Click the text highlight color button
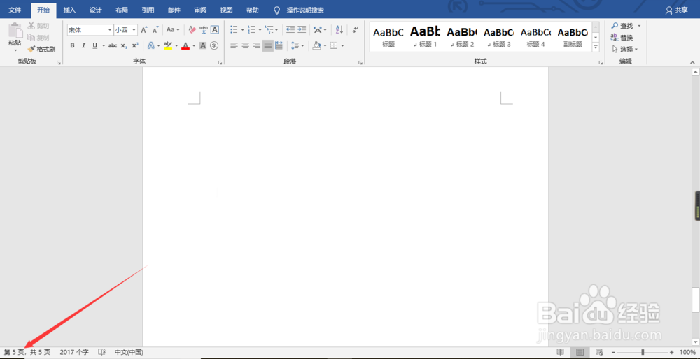The height and width of the screenshot is (359, 700). point(168,45)
